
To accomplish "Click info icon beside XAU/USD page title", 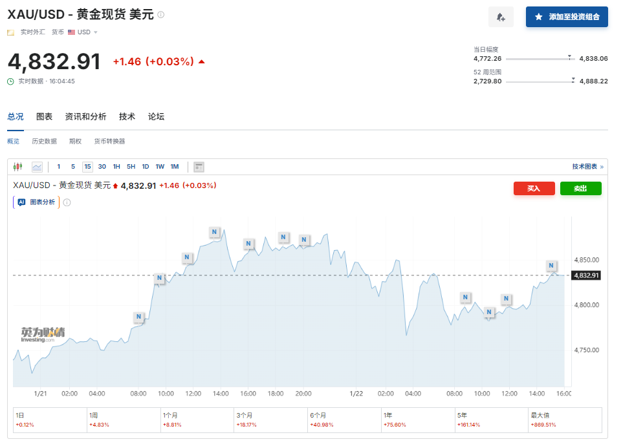I will [x=161, y=14].
